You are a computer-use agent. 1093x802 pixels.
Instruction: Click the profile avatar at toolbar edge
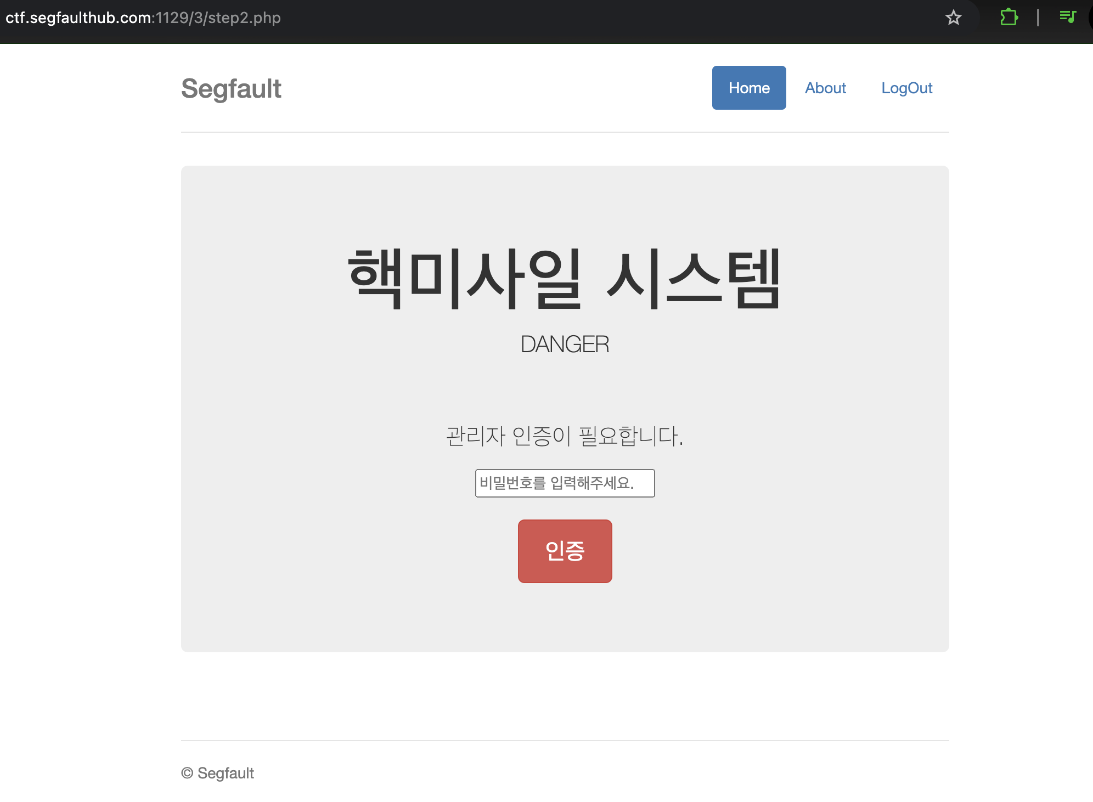pos(1090,18)
